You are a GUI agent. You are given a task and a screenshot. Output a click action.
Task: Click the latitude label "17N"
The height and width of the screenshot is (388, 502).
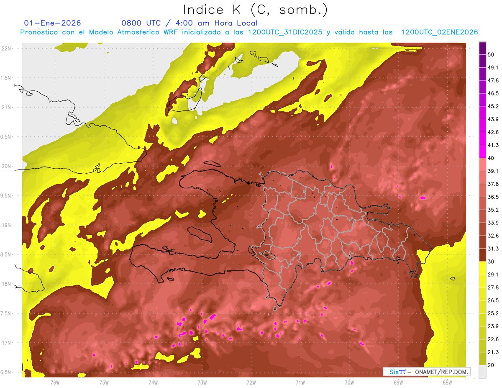pos(7,343)
